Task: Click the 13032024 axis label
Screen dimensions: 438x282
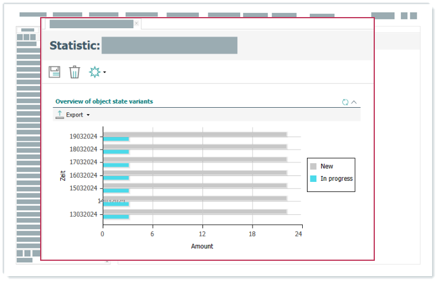Action: pos(83,214)
